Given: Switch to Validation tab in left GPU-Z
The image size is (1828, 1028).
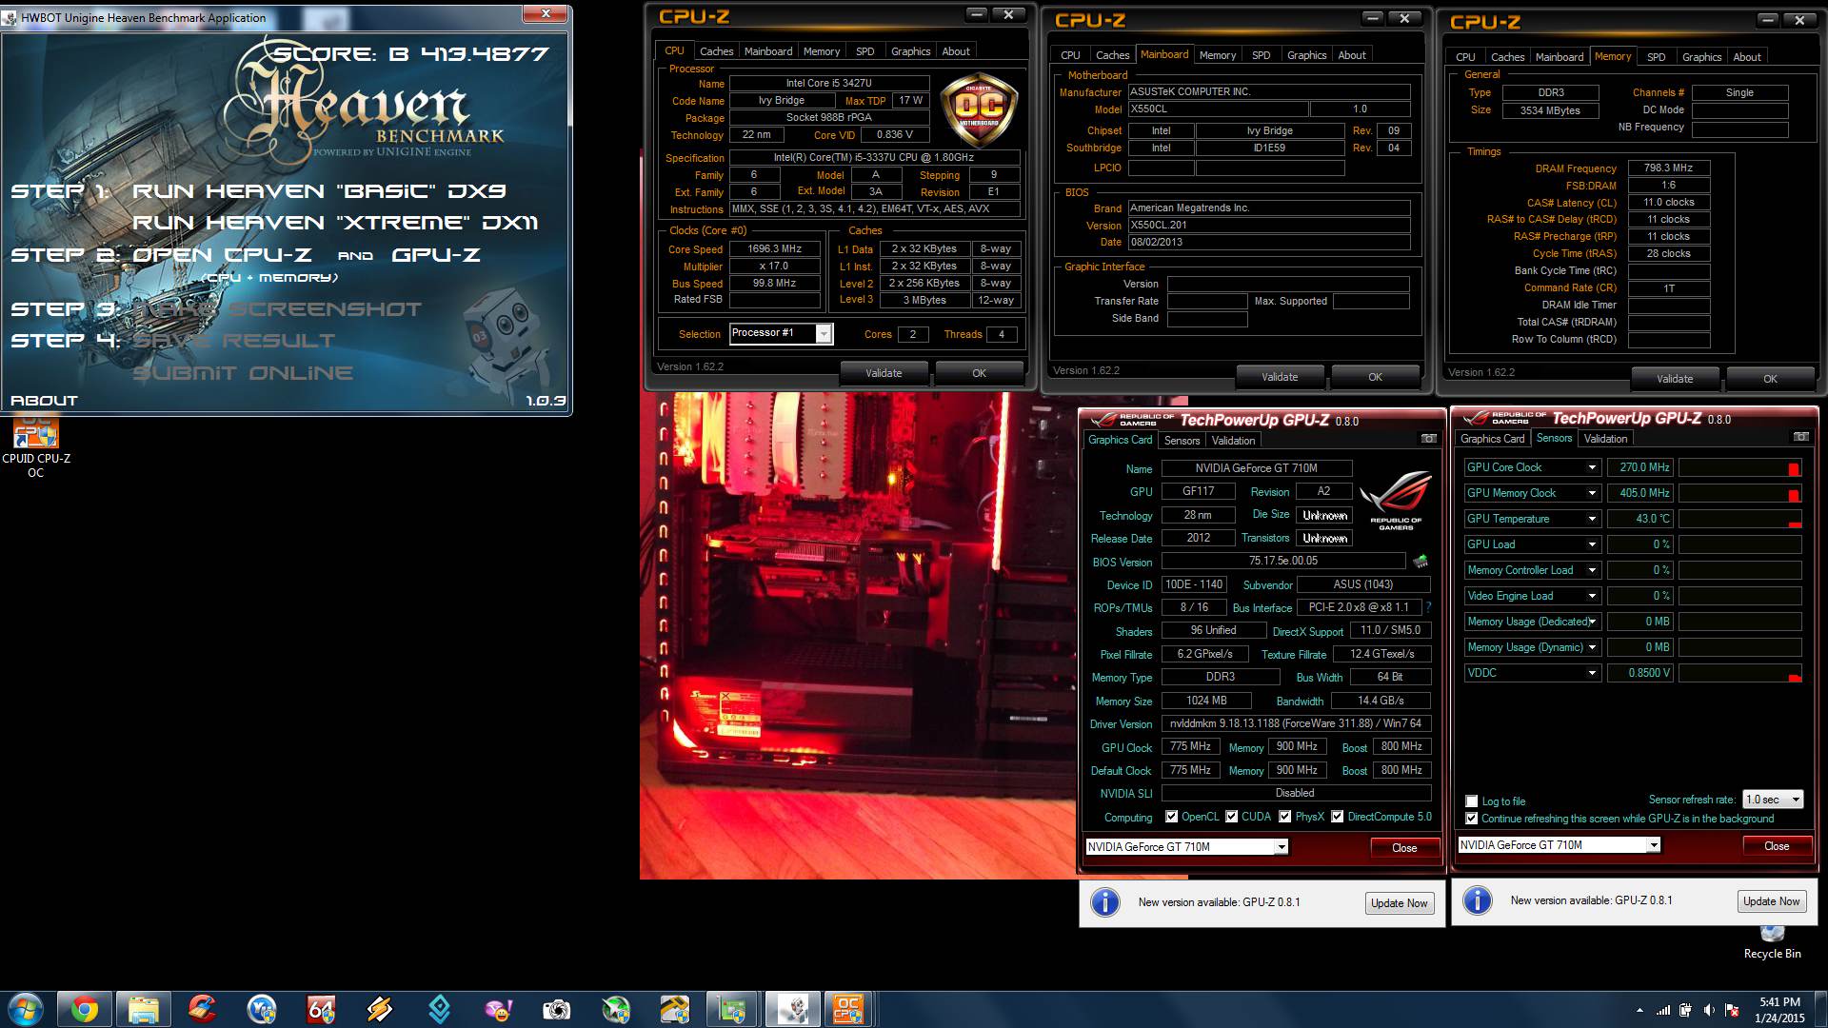Looking at the screenshot, I should pos(1233,441).
